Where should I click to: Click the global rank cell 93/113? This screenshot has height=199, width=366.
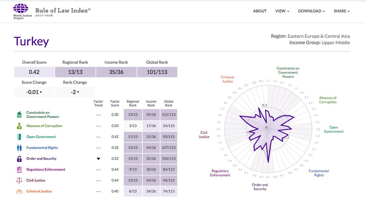[x=169, y=137]
